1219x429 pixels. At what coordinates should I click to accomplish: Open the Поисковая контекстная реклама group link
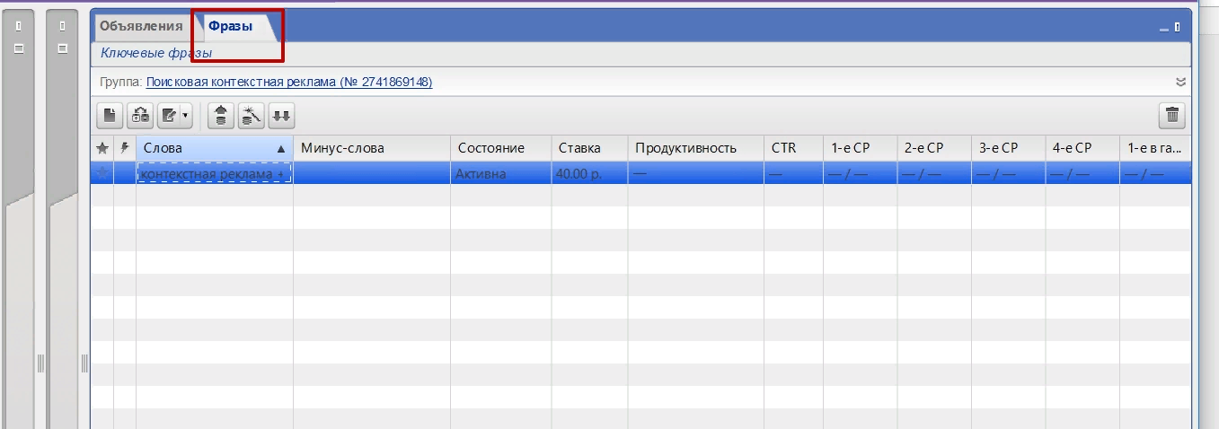click(289, 82)
